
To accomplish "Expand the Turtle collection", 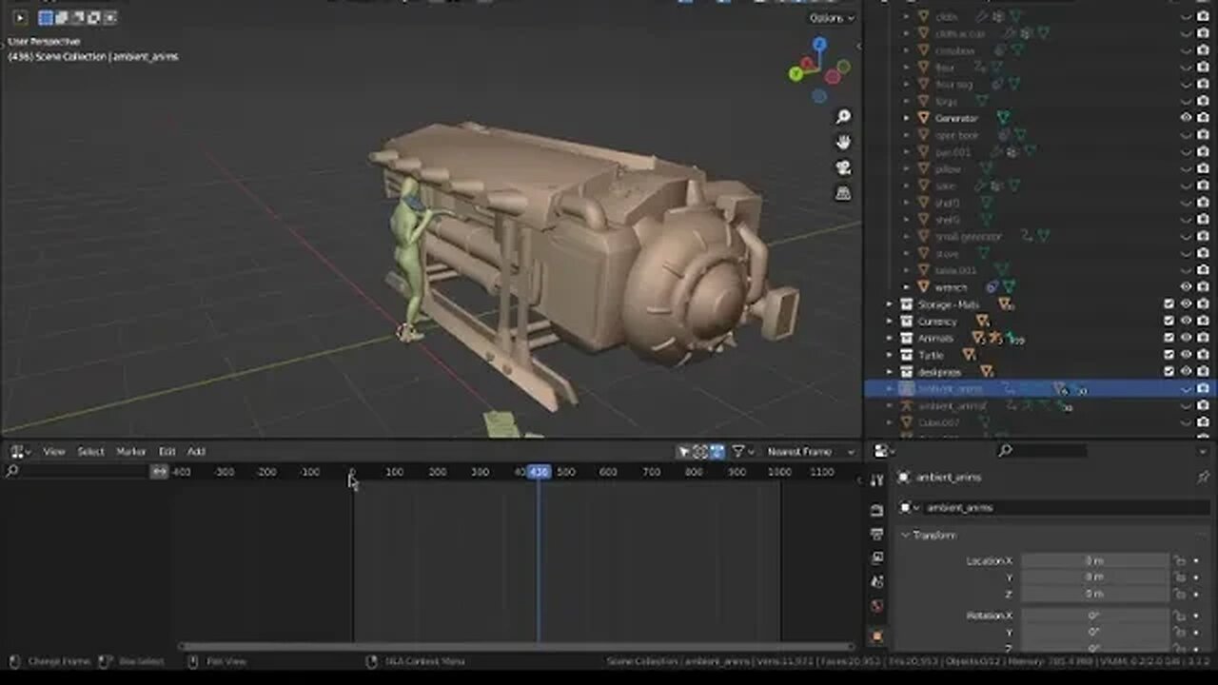I will (x=890, y=355).
